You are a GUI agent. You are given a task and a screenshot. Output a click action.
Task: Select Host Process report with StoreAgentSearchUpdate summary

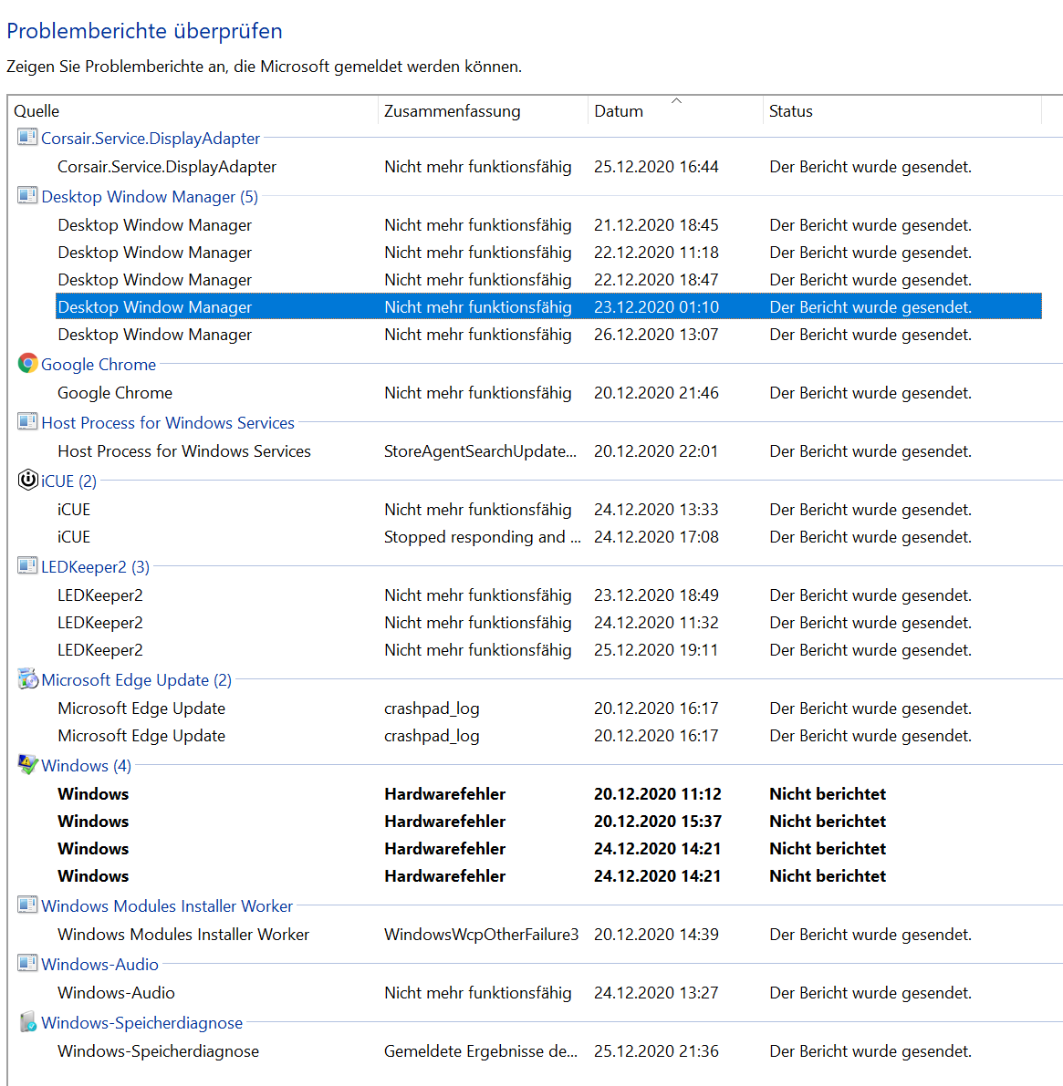[x=548, y=450]
